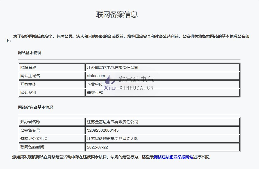Click the footer text starting 您如果发现该网站

(112, 157)
